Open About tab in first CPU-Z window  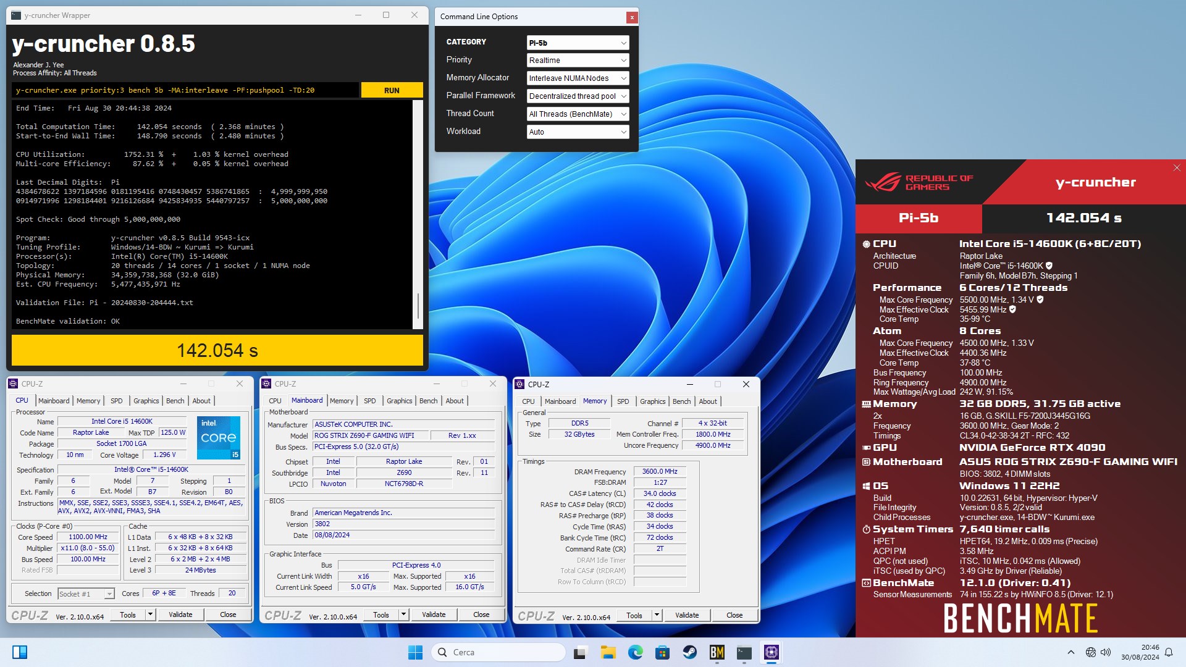201,401
